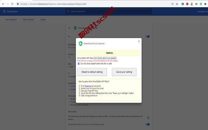Image resolution: width=208 pixels, height=130 pixels.
Task: Click the search magnifier in Extensions bar
Action: (x=68, y=11)
